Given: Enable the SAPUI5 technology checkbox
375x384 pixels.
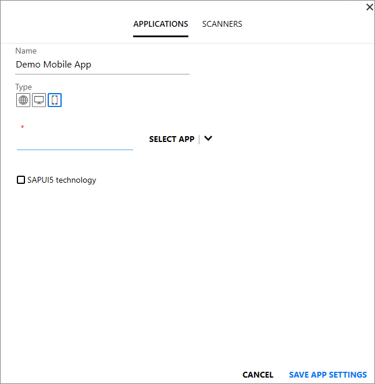Looking at the screenshot, I should tap(21, 180).
